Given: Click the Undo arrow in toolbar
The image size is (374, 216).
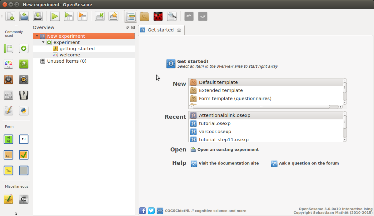Looking at the screenshot, I should pos(189,16).
